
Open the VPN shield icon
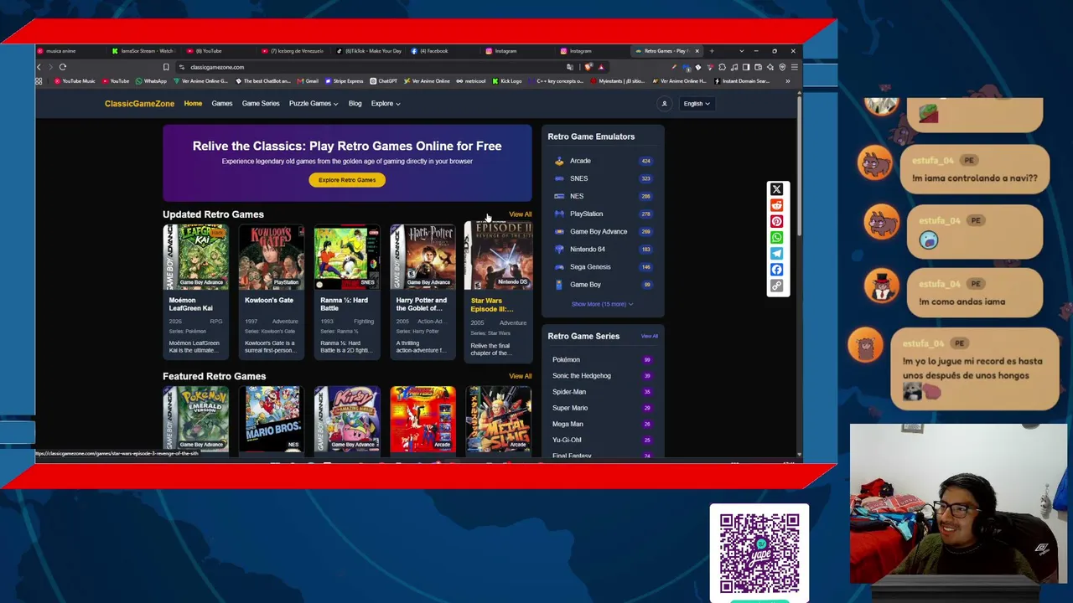(782, 67)
